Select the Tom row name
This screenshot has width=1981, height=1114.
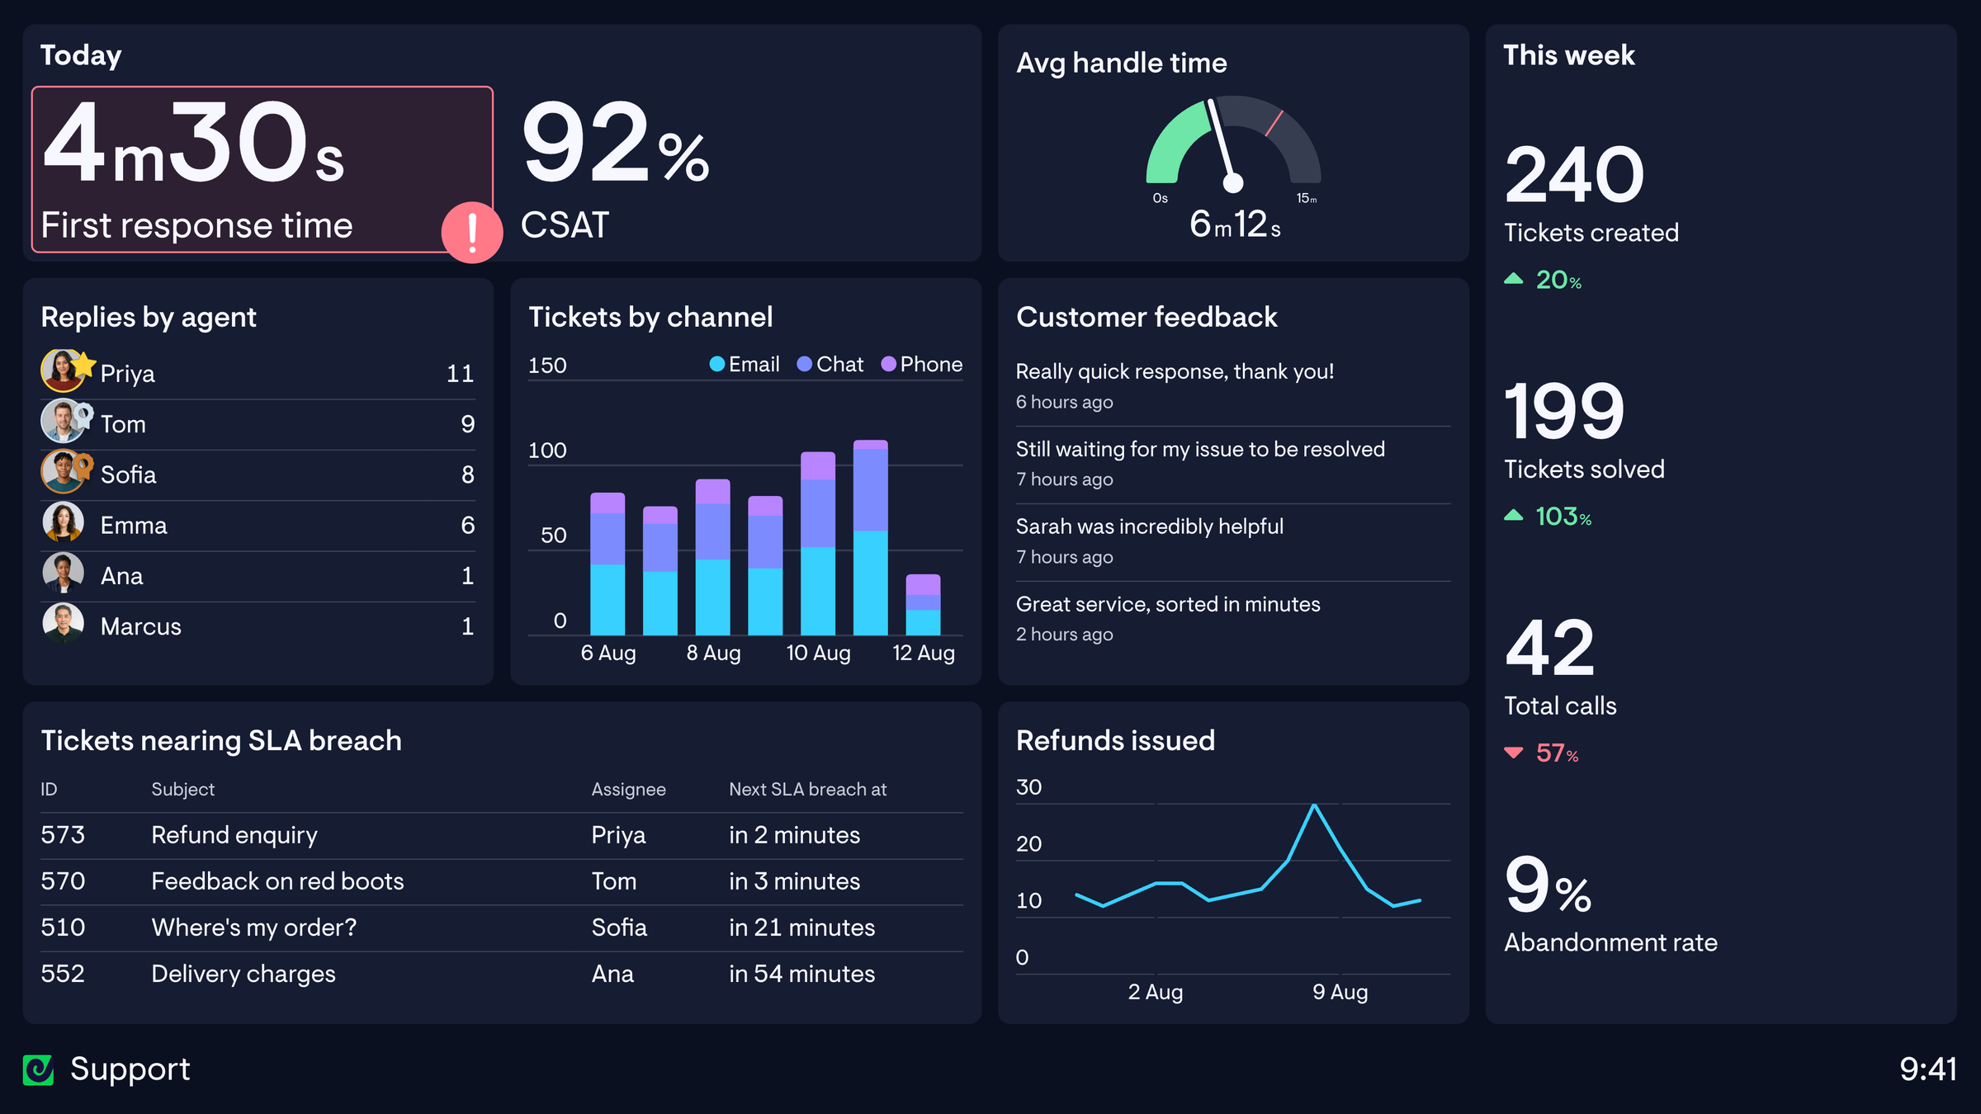[123, 424]
